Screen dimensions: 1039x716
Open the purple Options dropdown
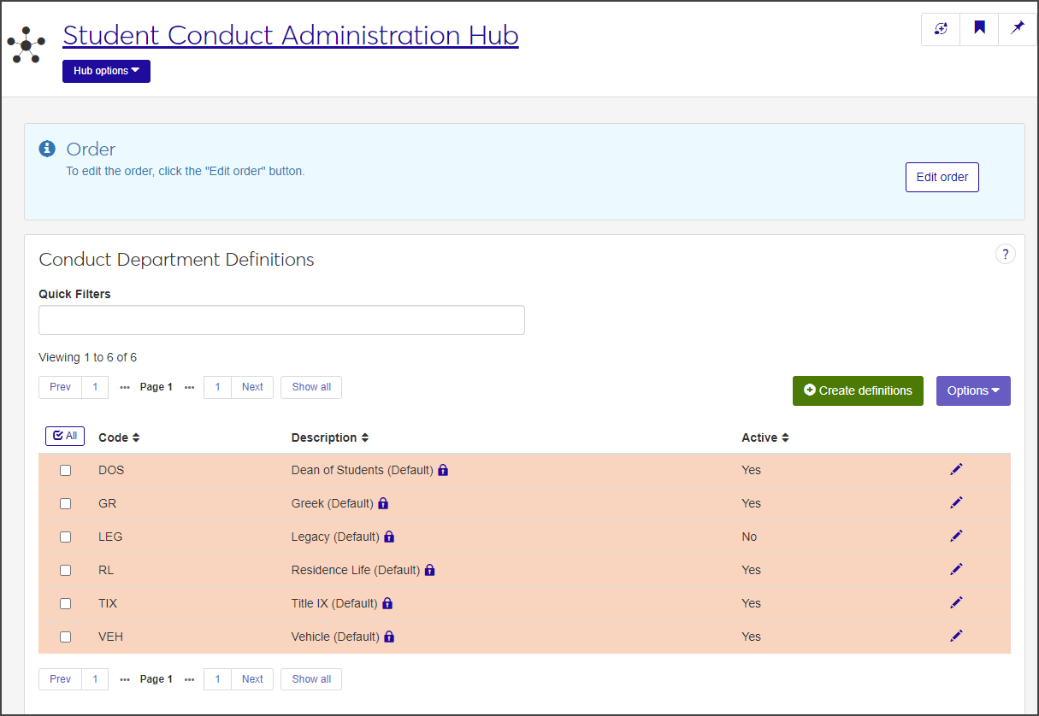click(x=973, y=390)
